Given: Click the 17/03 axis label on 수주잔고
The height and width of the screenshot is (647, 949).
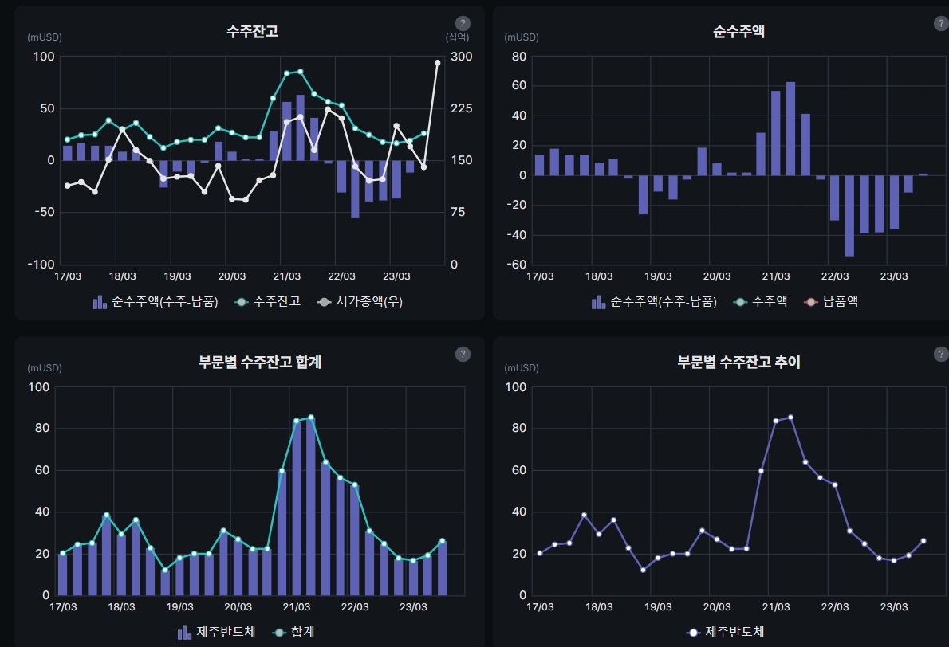Looking at the screenshot, I should click(x=68, y=276).
